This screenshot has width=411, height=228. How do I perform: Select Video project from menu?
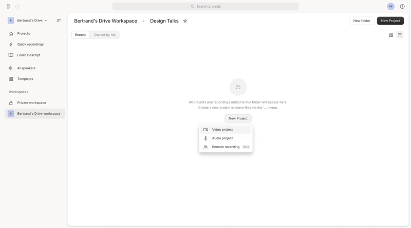click(x=226, y=130)
